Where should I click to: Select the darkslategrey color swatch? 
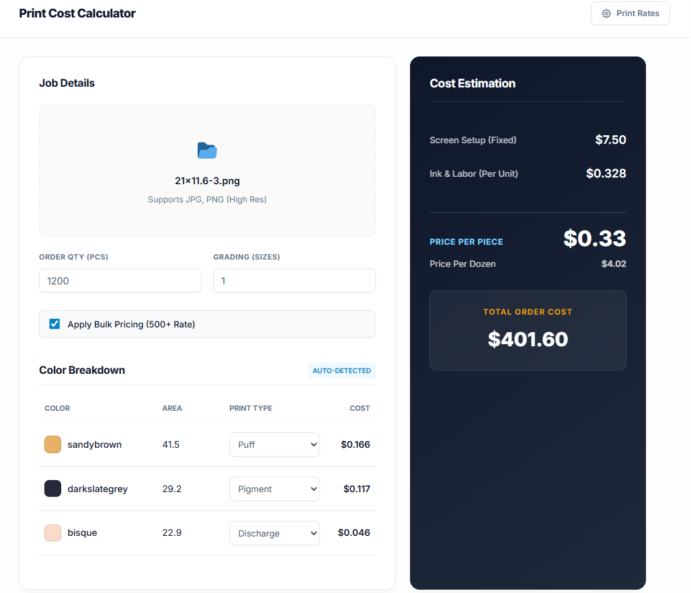pos(52,489)
